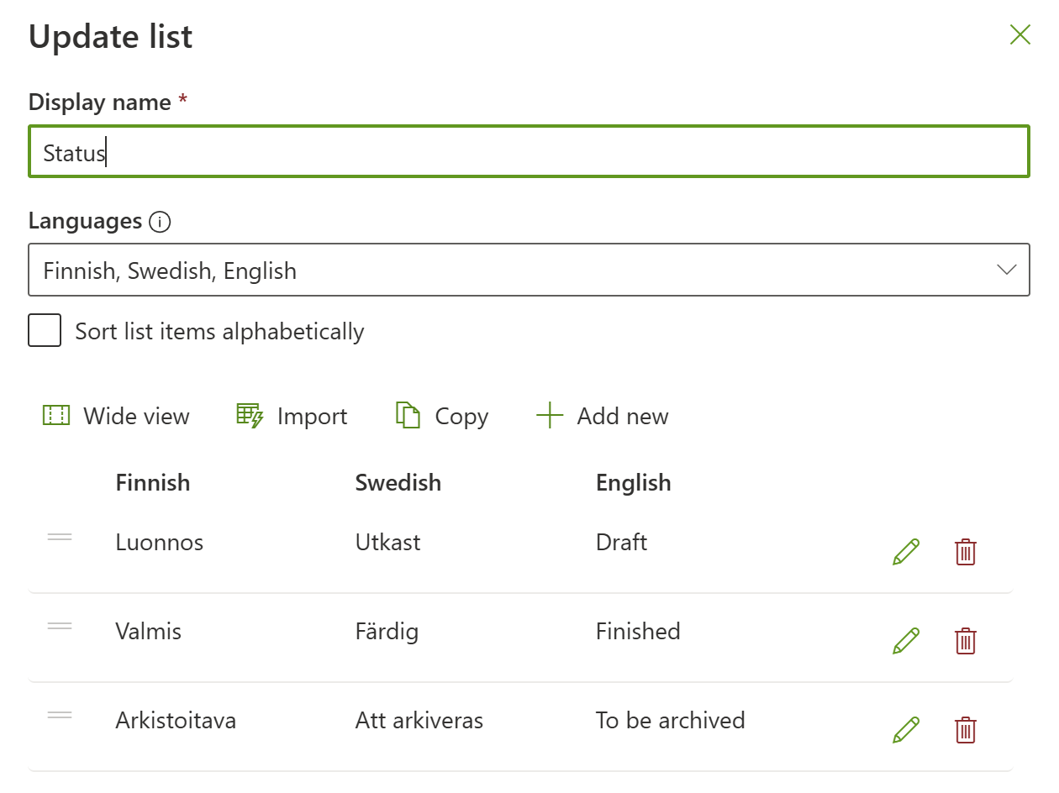The image size is (1059, 793).
Task: Click the Languages info icon
Action: pos(160,222)
